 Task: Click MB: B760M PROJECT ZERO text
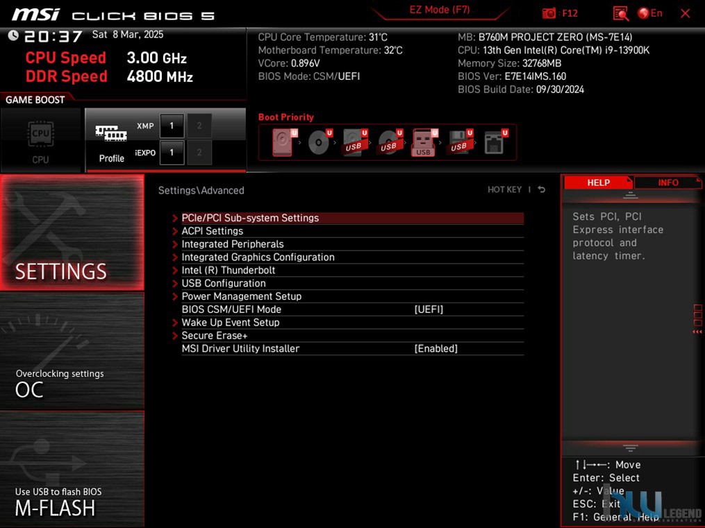point(545,37)
